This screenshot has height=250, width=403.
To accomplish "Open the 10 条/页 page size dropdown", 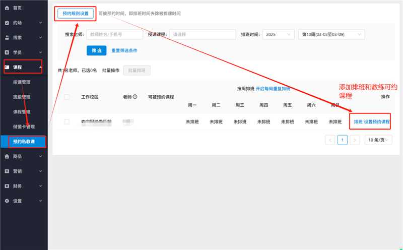I will (378, 140).
